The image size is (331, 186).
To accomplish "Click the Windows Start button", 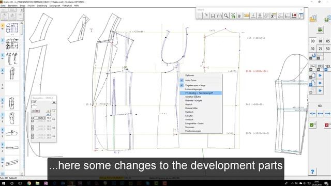I will tap(4, 183).
